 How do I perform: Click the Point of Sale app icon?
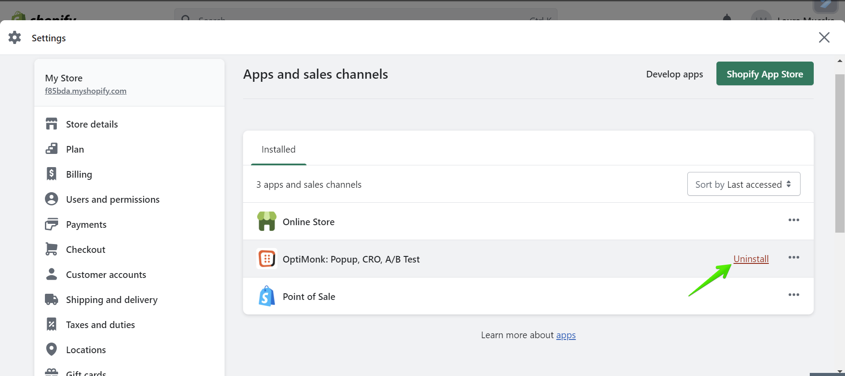point(267,296)
